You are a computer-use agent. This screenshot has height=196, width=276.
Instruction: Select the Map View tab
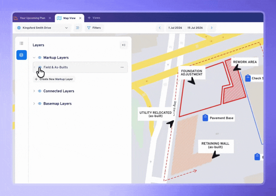pyautogui.click(x=69, y=18)
